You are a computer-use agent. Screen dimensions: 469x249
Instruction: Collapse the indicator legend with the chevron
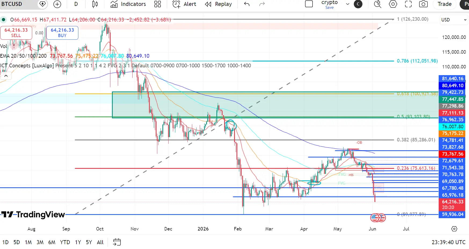6,76
